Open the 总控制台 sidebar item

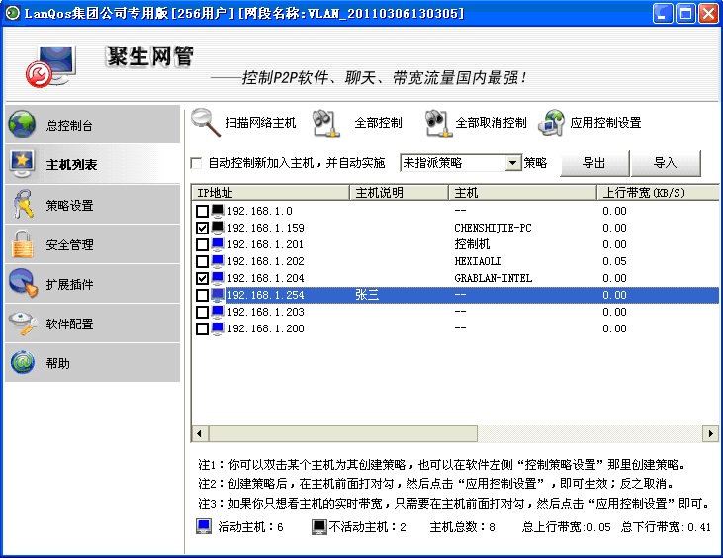click(91, 126)
